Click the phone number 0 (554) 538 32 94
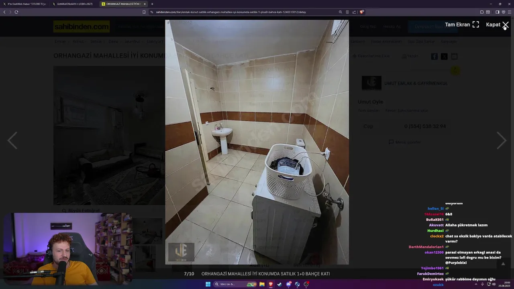Viewport: 514px width, 289px height. [425, 126]
